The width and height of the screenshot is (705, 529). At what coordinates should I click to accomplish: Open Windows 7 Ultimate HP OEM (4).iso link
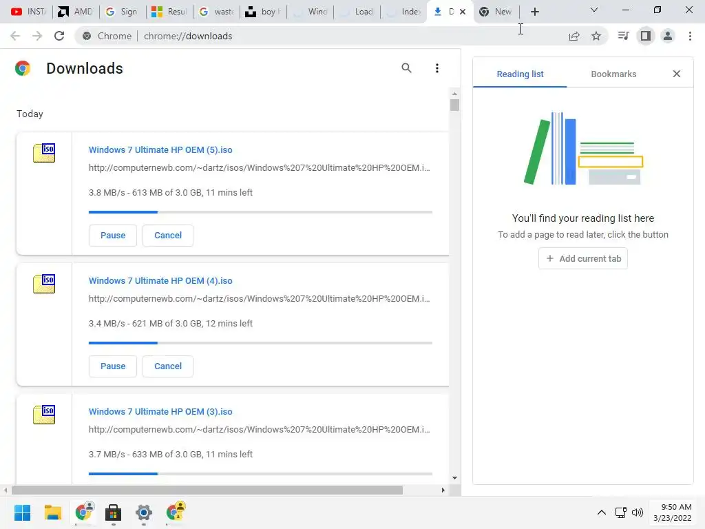tap(160, 281)
